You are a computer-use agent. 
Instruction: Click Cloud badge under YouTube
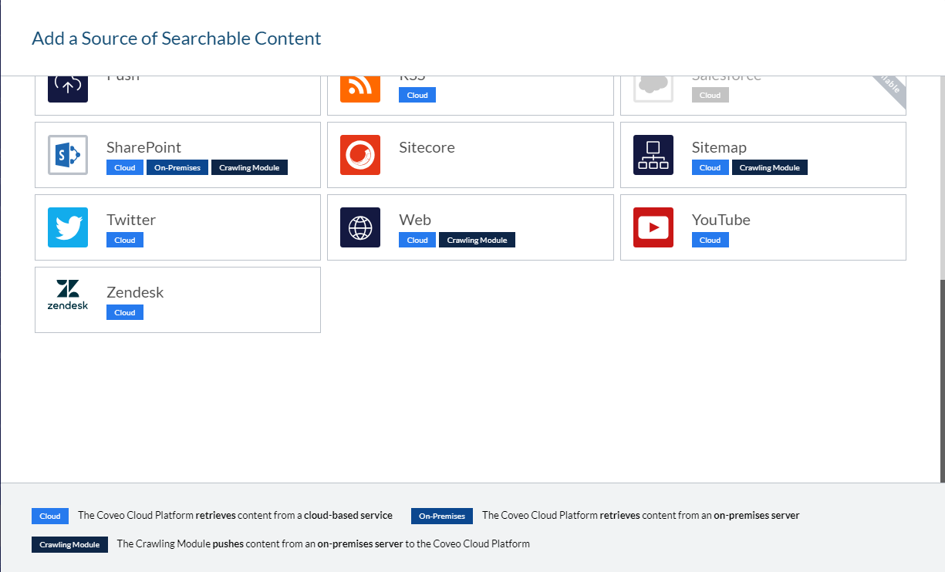click(x=710, y=240)
